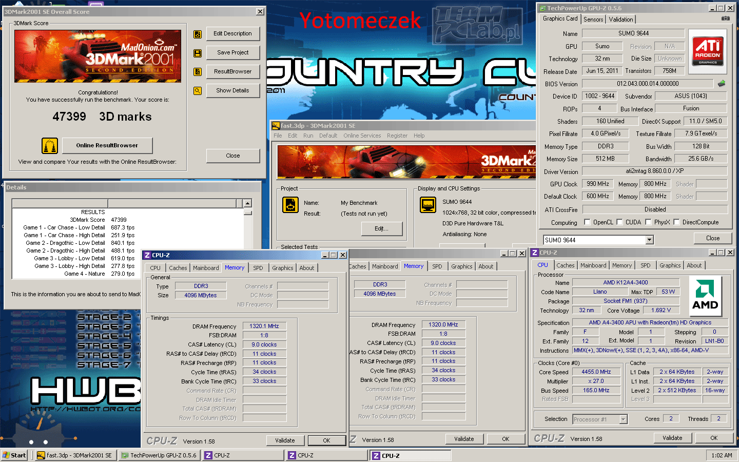The width and height of the screenshot is (739, 462).
Task: Enable the PhysX checkbox in GPU-Z
Action: 648,222
